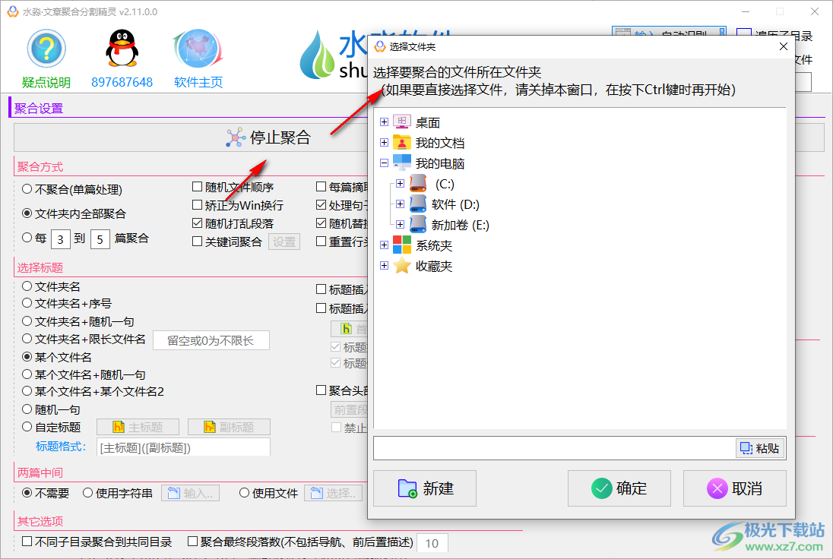Select 不聚合(单篇处理) radio option

click(71, 190)
